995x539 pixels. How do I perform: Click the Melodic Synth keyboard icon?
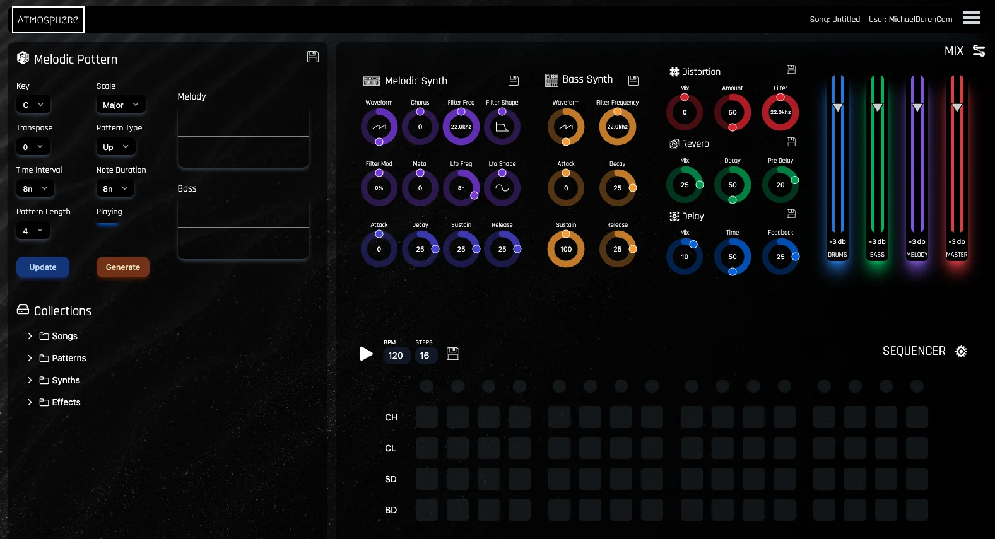tap(371, 81)
